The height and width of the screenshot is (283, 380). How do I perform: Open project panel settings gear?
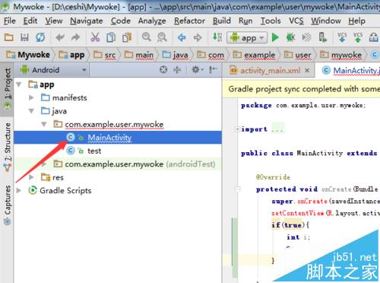(x=197, y=69)
